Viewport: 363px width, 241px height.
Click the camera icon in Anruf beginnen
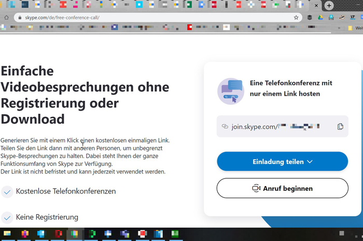tap(256, 188)
